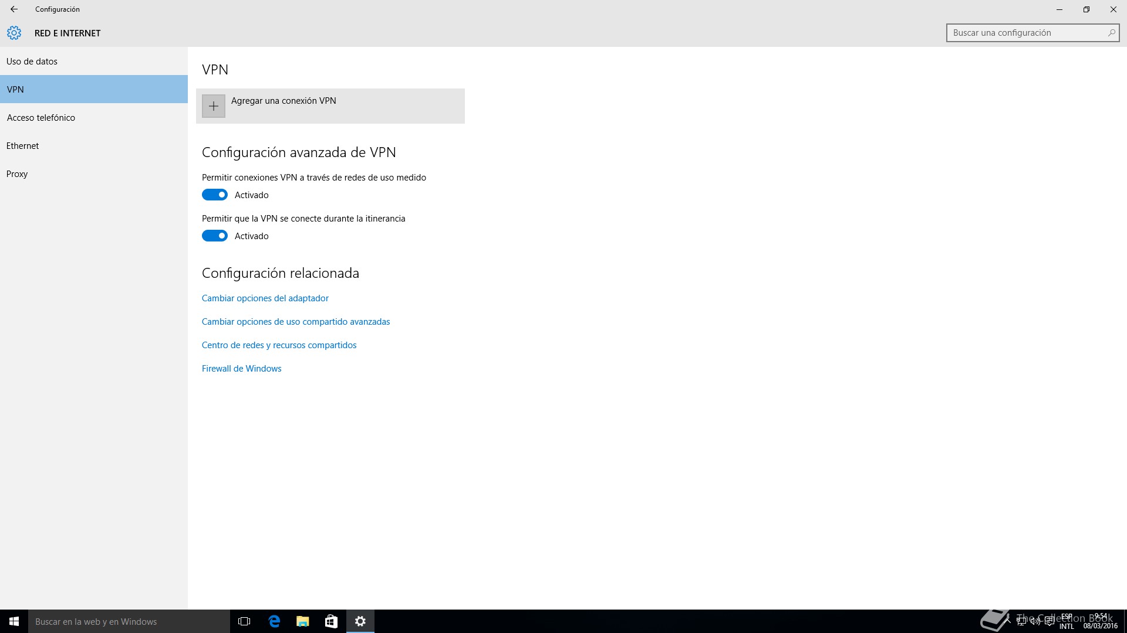Open ESP INTL input language selector
The height and width of the screenshot is (633, 1127).
coord(1067,621)
